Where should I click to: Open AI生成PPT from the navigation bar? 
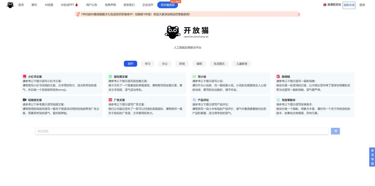pos(68,5)
